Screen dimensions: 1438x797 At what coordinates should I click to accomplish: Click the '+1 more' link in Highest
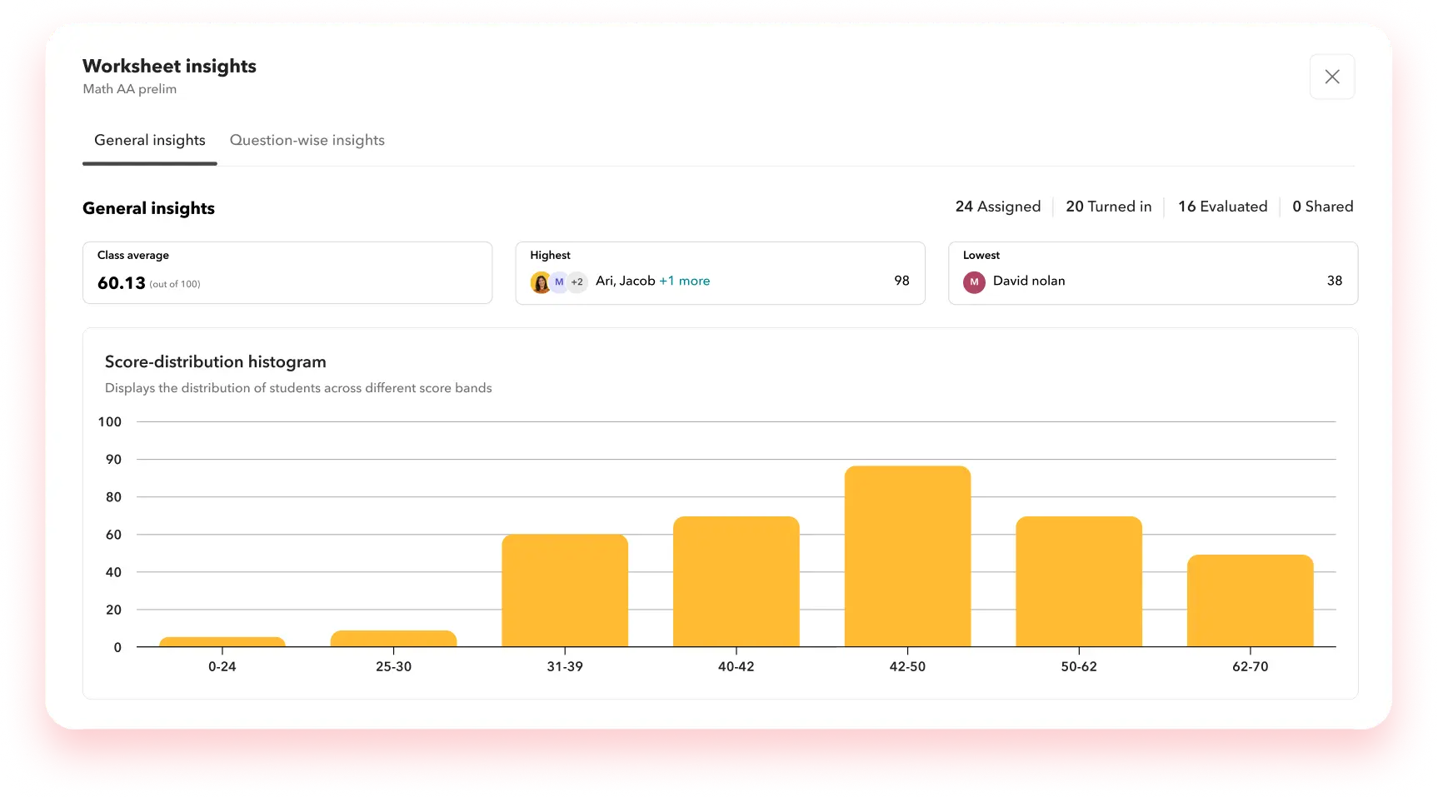point(684,281)
